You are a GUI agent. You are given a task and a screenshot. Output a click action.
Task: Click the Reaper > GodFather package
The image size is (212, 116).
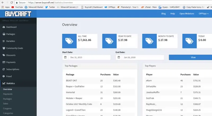point(75,86)
